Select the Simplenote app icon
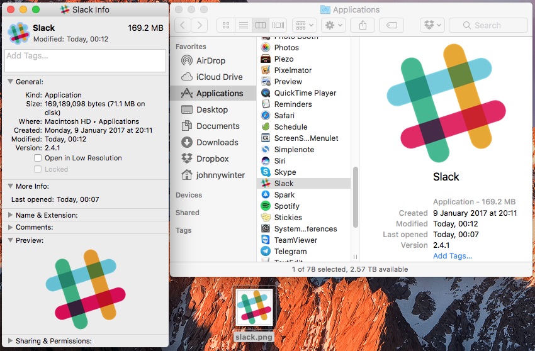 pyautogui.click(x=266, y=149)
